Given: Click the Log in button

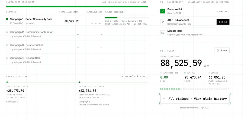Looking at the screenshot, I should [x=223, y=22].
